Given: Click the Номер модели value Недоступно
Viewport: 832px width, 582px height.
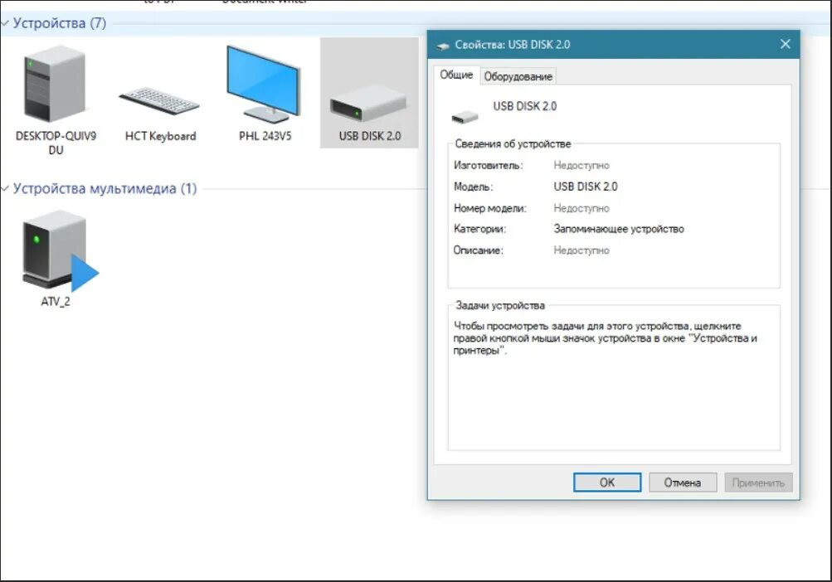Looking at the screenshot, I should [x=581, y=208].
